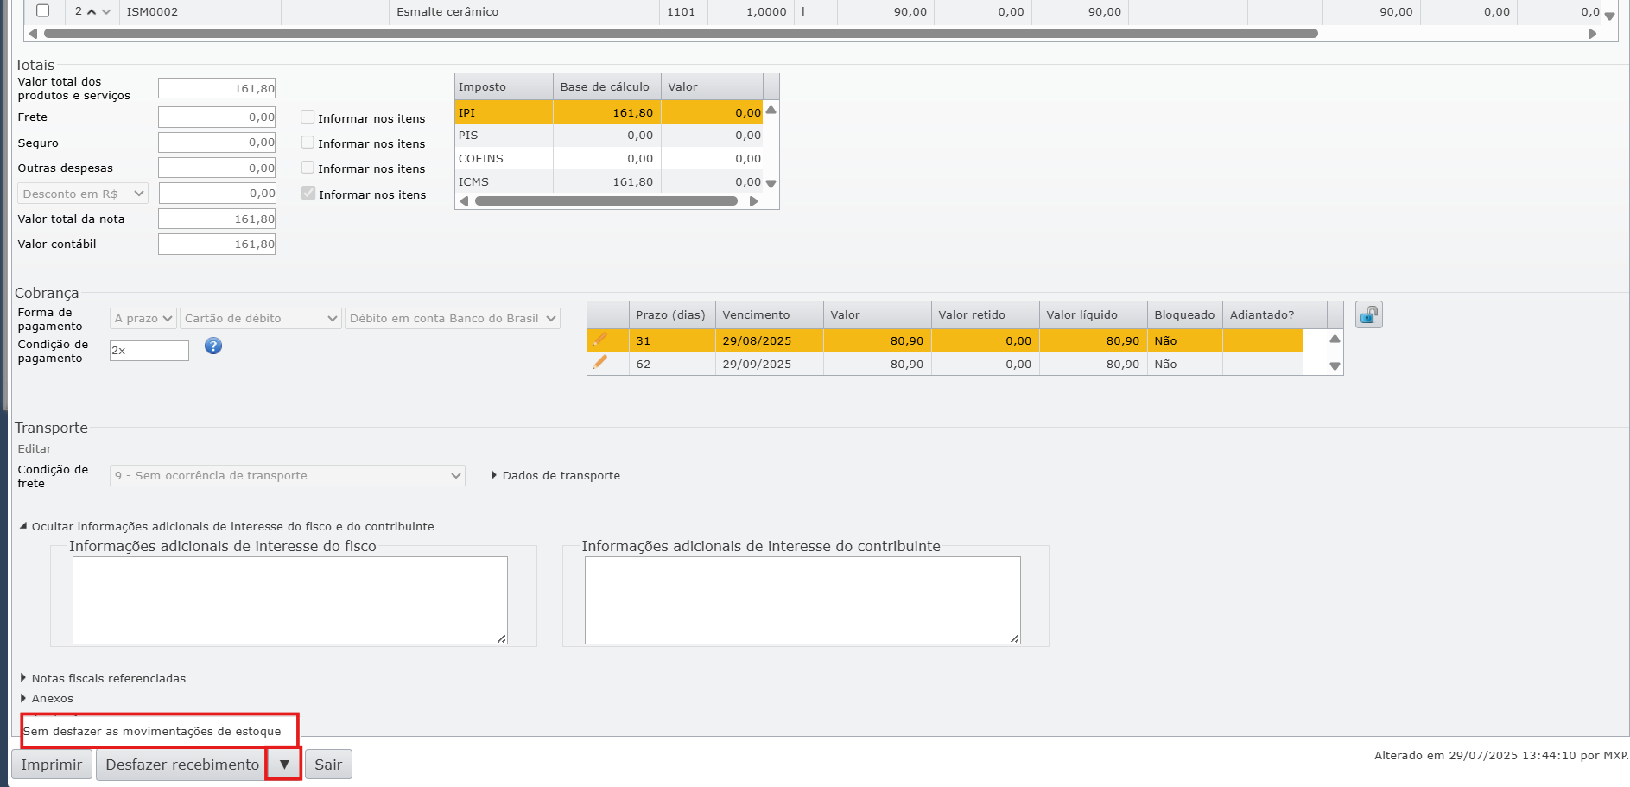1630x787 pixels.
Task: Click the fisco additional information text area
Action: [290, 600]
